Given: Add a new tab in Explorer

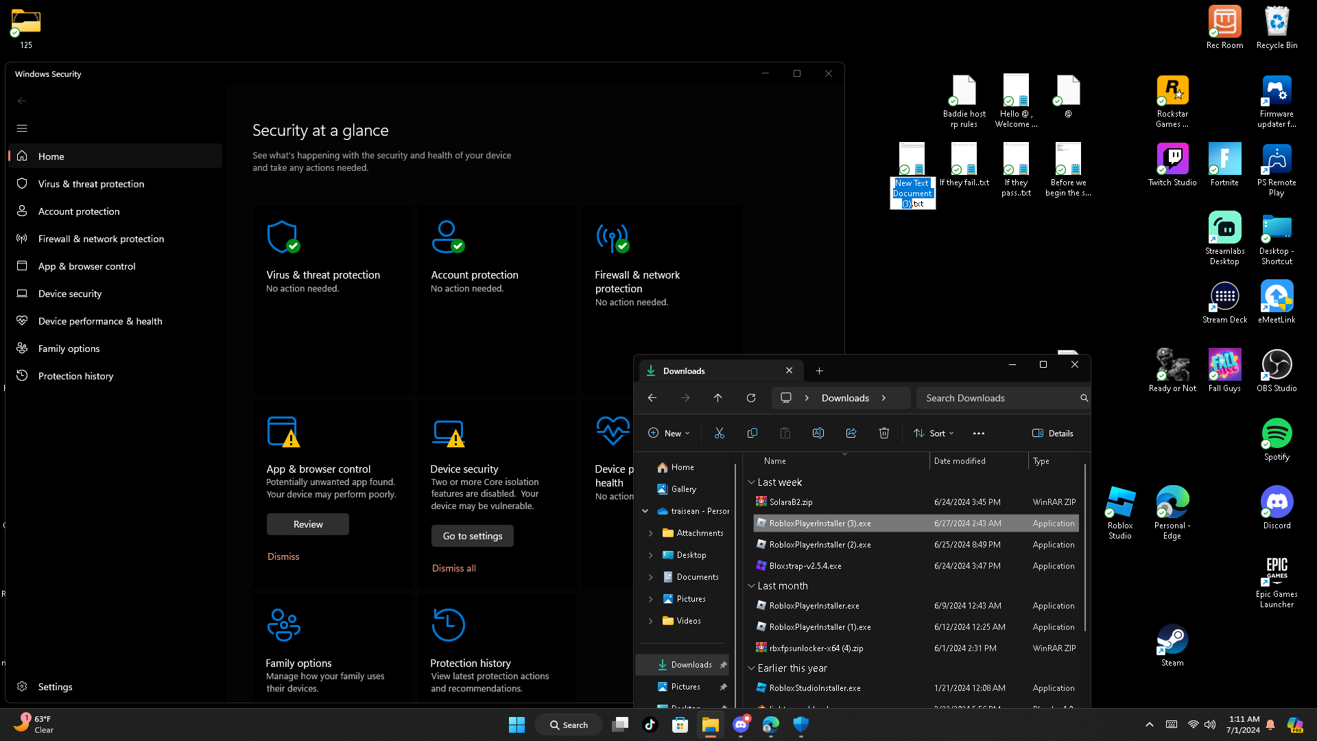Looking at the screenshot, I should coord(819,371).
